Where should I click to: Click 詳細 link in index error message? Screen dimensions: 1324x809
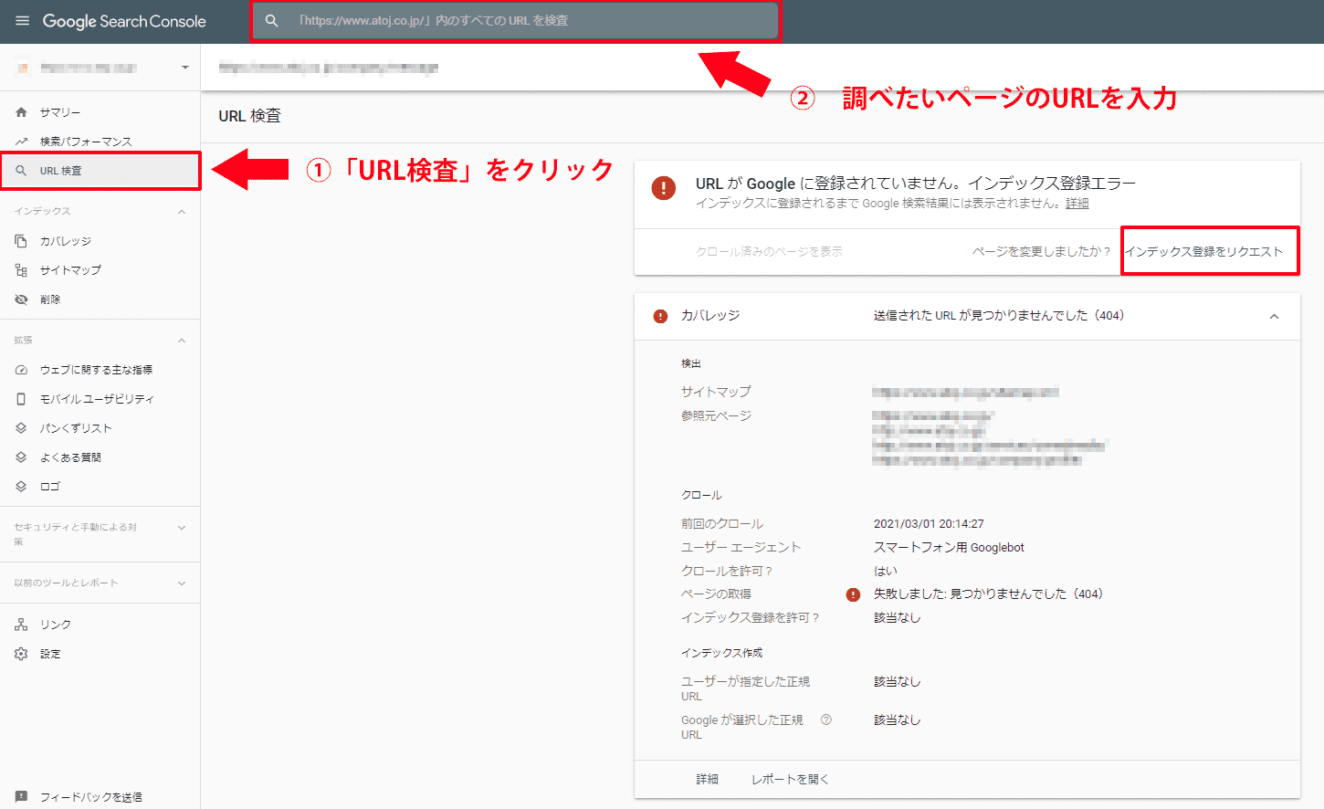1077,204
